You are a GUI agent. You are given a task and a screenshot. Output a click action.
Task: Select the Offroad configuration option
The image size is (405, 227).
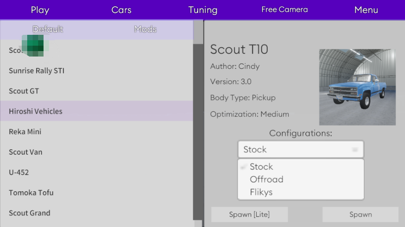click(x=267, y=180)
